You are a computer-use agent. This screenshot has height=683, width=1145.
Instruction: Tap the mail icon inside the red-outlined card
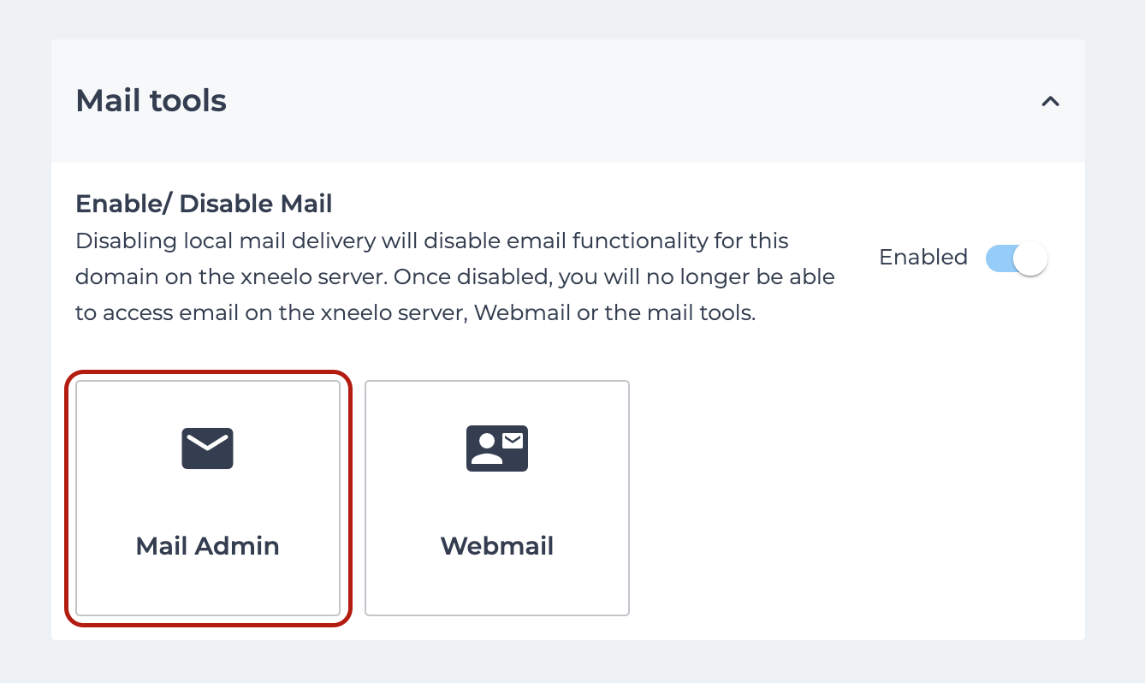[207, 448]
